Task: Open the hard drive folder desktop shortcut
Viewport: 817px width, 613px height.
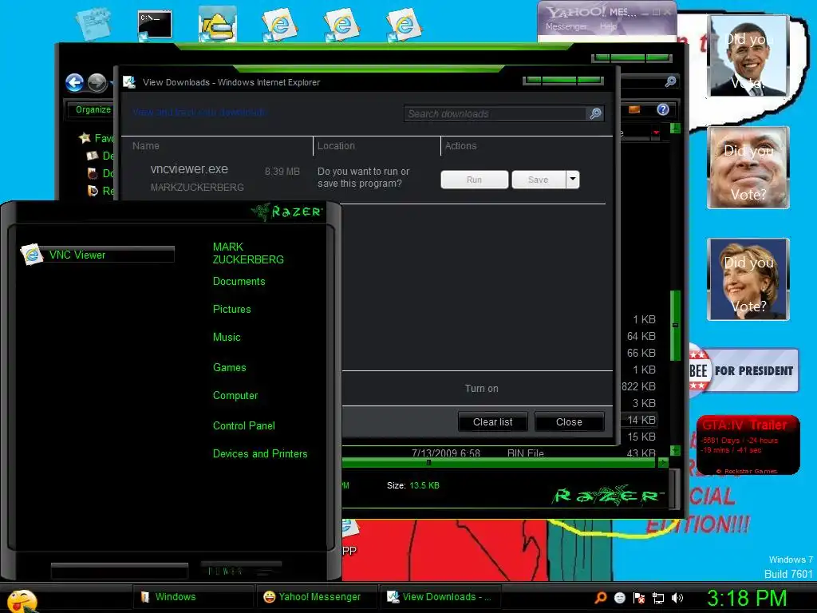Action: tap(218, 25)
